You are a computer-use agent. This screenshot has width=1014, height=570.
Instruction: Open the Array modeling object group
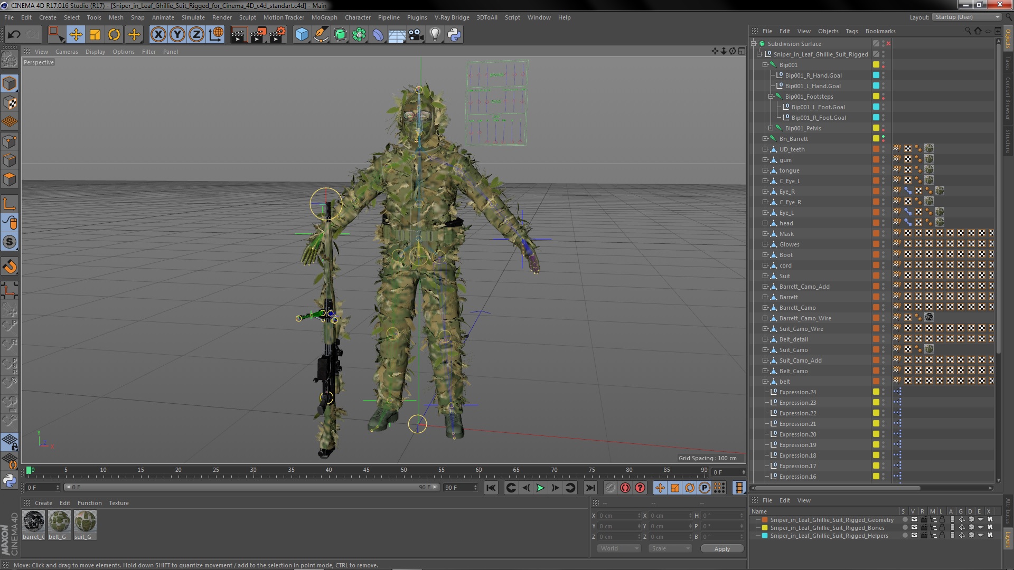pyautogui.click(x=359, y=35)
